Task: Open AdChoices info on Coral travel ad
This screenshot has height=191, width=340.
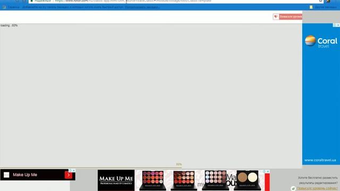Action: [x=335, y=25]
